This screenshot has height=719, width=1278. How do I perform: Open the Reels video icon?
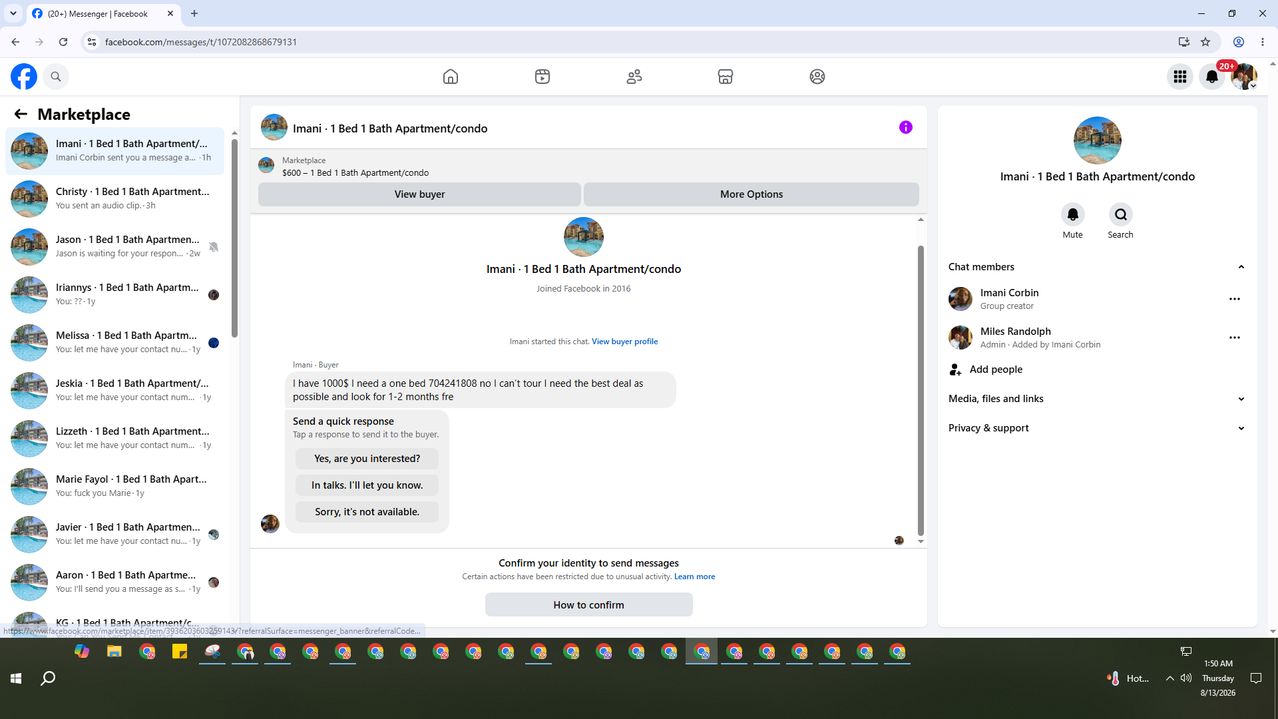click(542, 77)
